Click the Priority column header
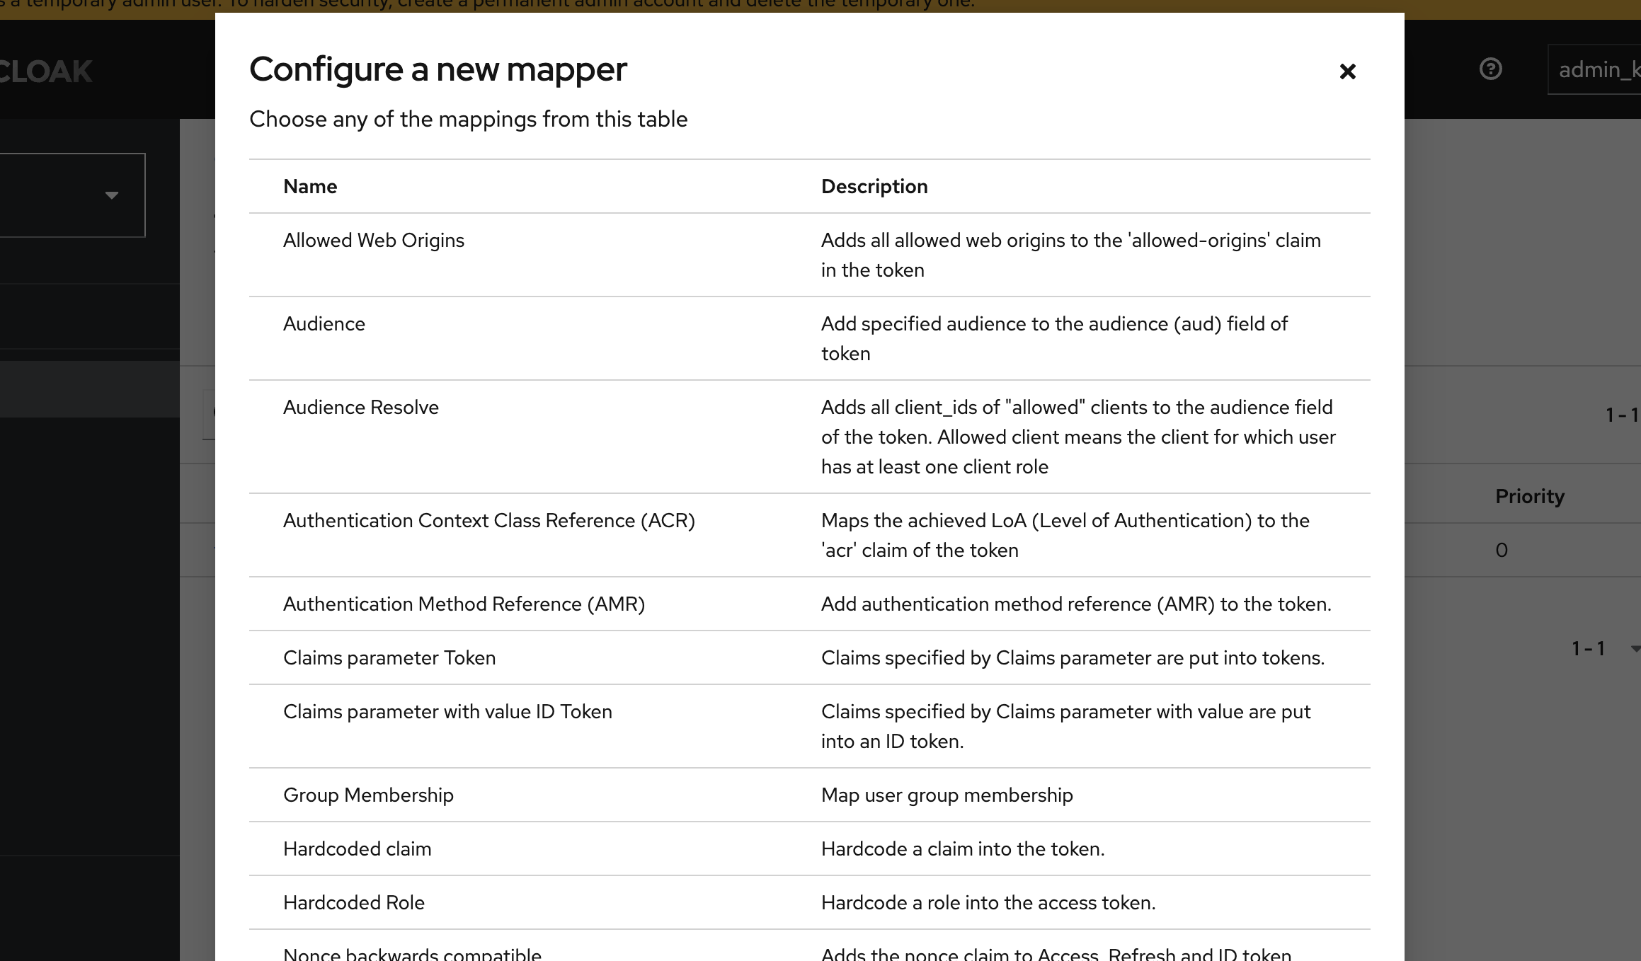The height and width of the screenshot is (961, 1641). click(1529, 497)
